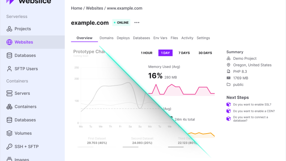Open the three-dots menu beside example.com

pyautogui.click(x=137, y=23)
